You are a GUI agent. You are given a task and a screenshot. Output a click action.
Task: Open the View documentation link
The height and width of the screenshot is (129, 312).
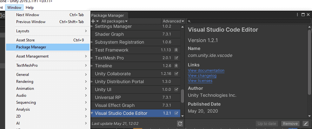click(x=206, y=71)
